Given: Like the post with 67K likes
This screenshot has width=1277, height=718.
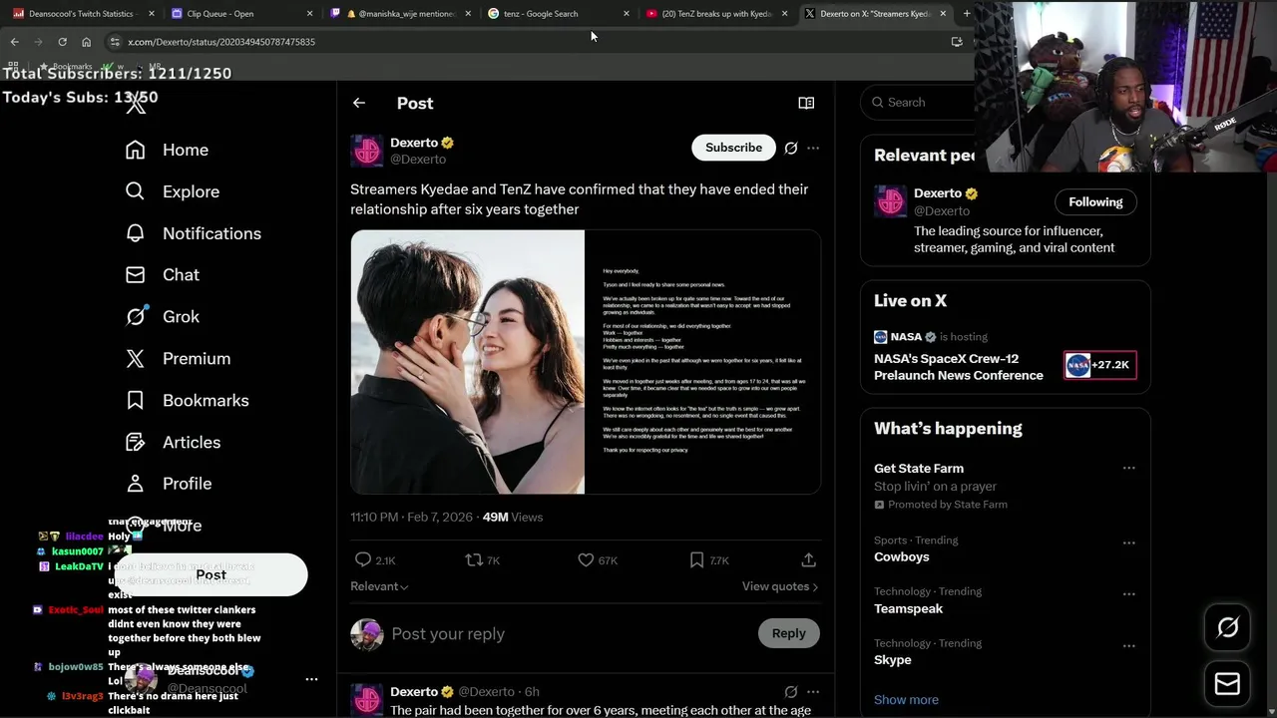Looking at the screenshot, I should tap(586, 560).
